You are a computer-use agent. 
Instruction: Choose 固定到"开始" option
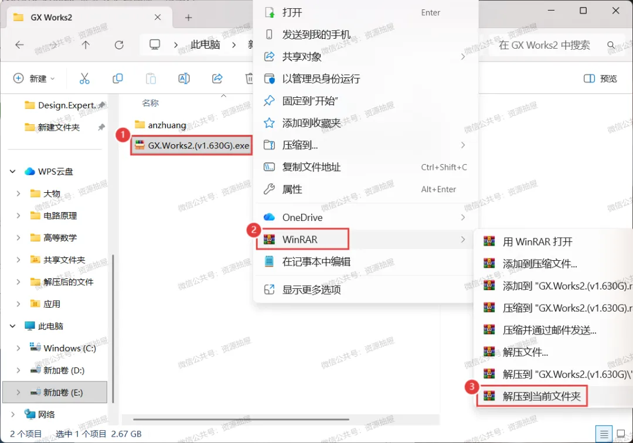(365, 101)
